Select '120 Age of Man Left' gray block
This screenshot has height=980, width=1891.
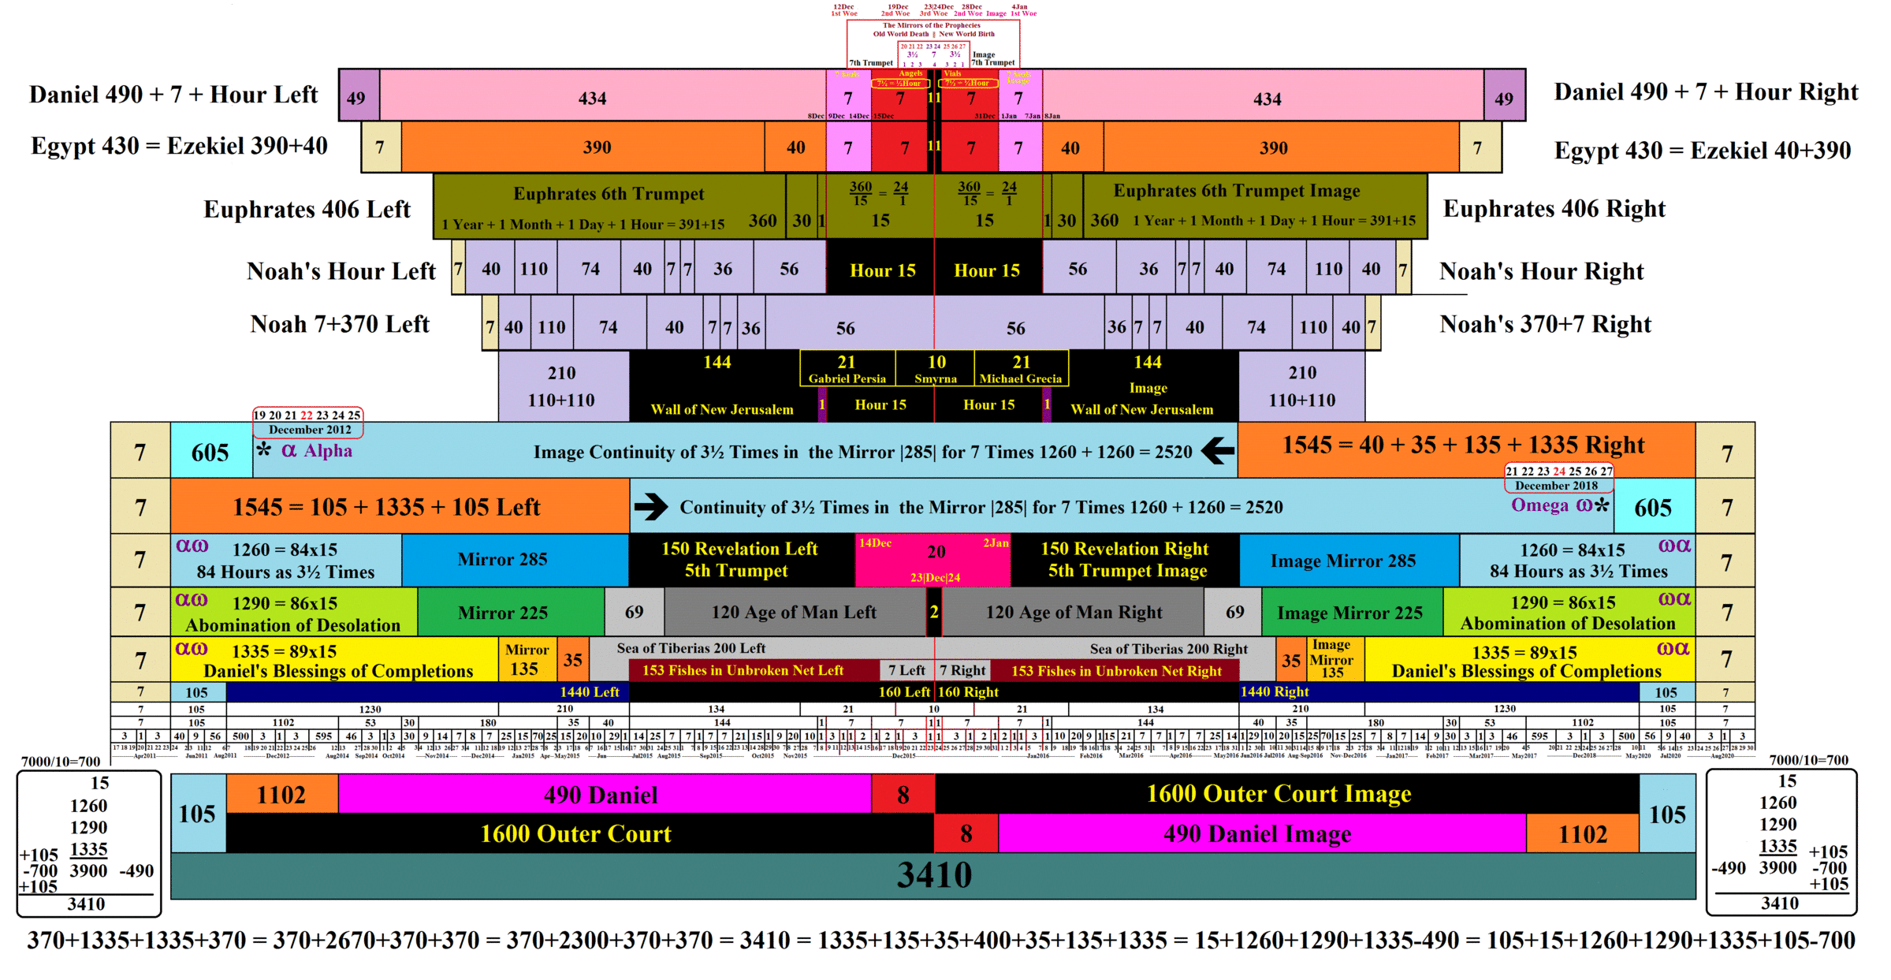point(795,612)
